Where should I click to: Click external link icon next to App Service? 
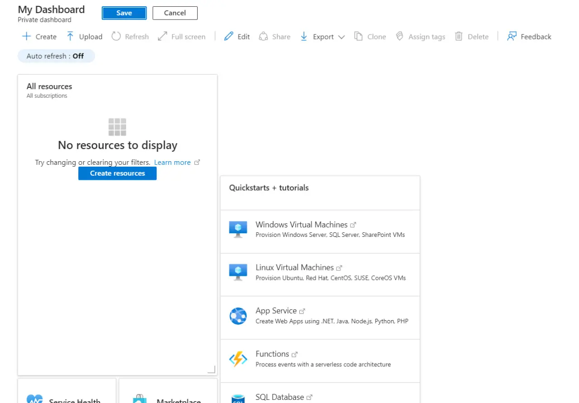[302, 311]
